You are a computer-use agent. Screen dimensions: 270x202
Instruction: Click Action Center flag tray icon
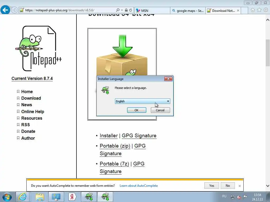point(245,197)
